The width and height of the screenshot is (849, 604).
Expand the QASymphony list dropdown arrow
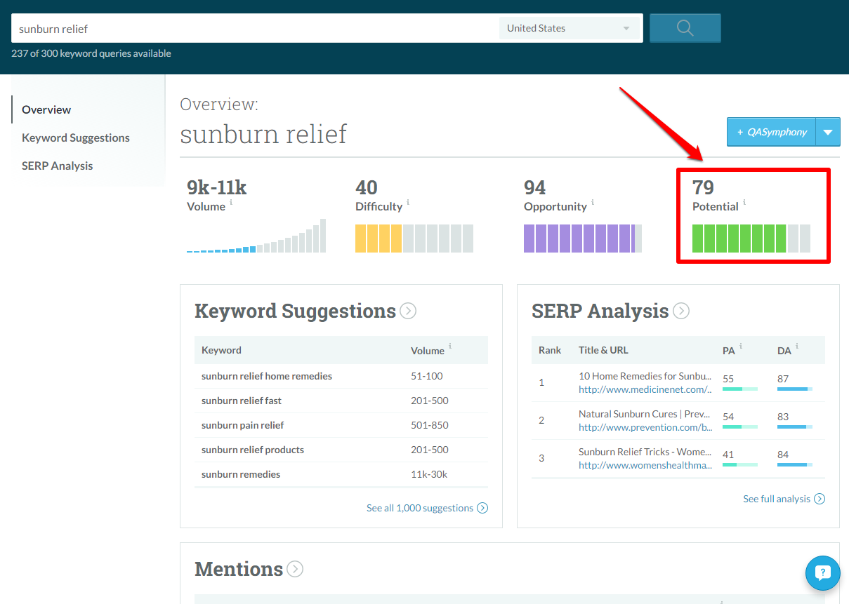coord(828,132)
